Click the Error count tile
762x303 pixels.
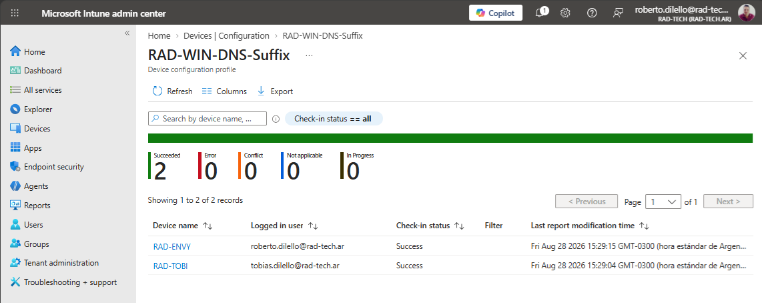208,166
